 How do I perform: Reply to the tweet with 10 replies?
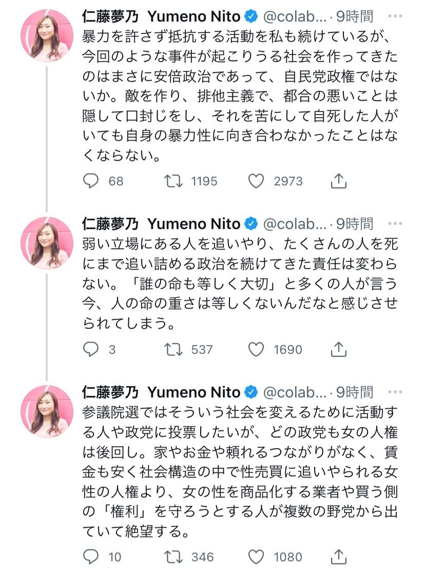(91, 557)
